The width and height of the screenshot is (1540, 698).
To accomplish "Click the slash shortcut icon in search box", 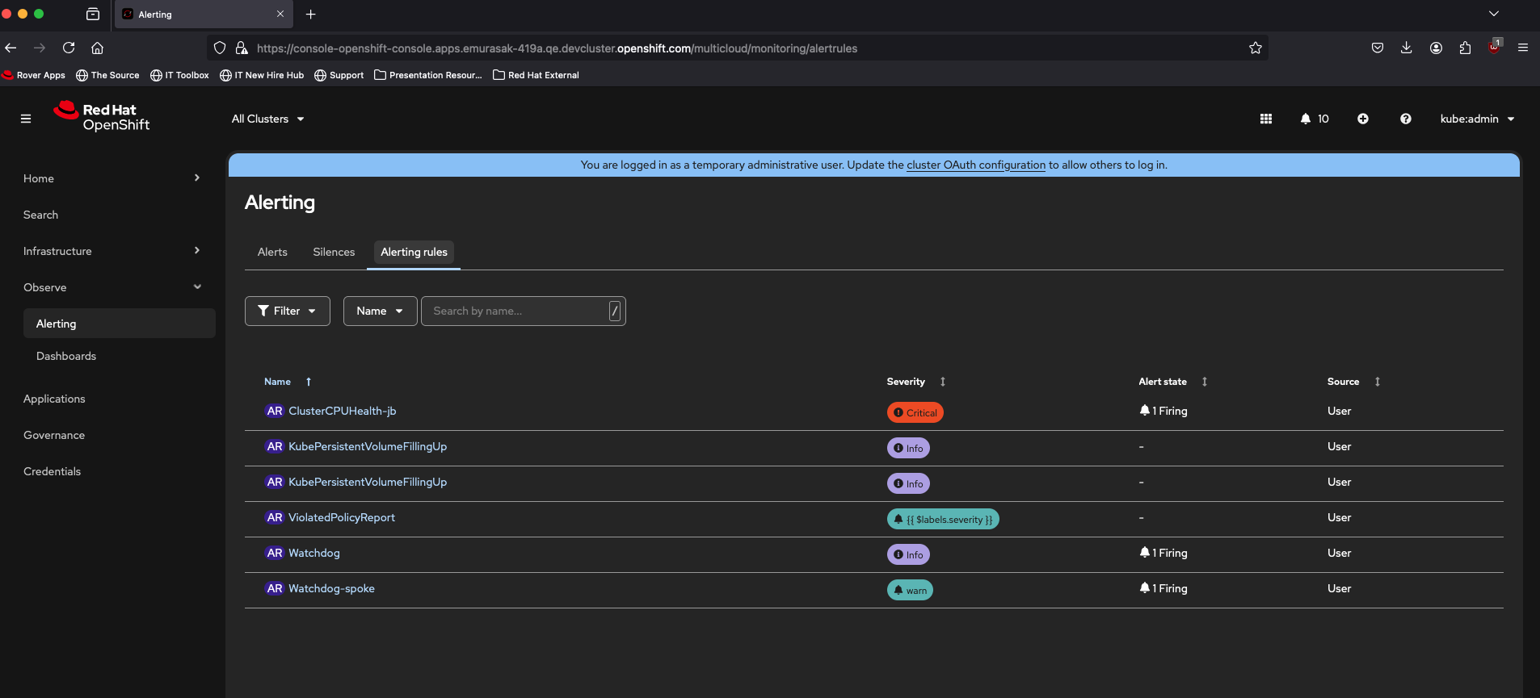I will [615, 311].
